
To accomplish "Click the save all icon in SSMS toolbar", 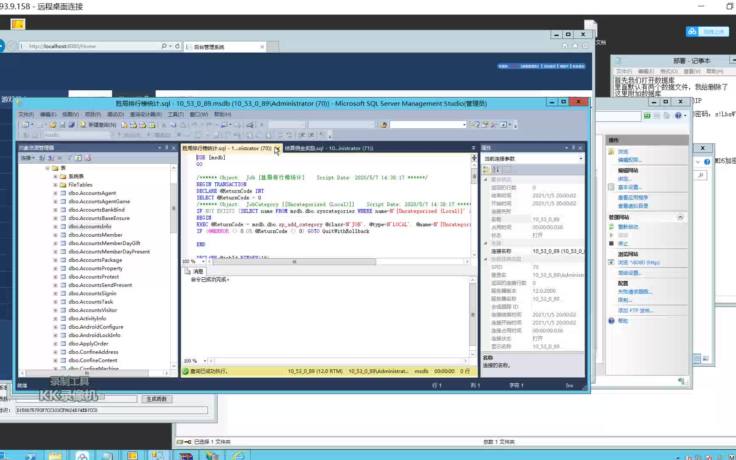I will [x=72, y=125].
